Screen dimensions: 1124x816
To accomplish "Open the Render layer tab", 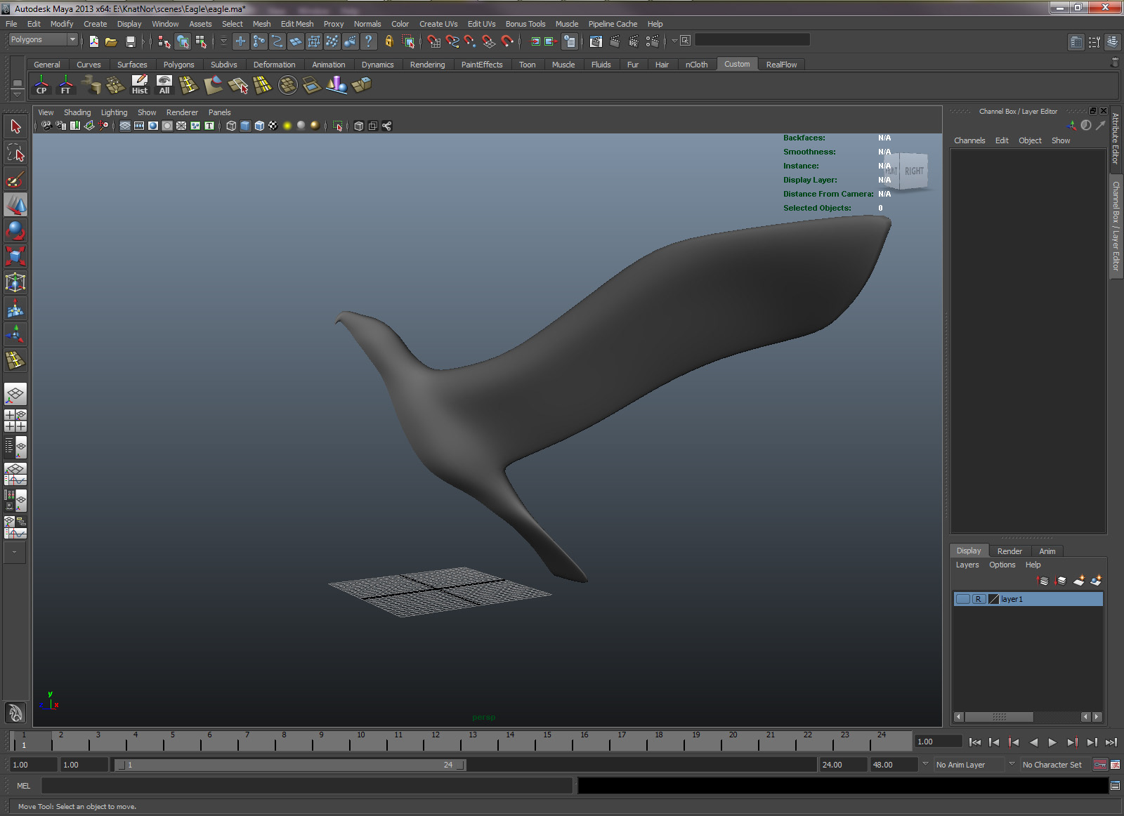I will (1009, 551).
